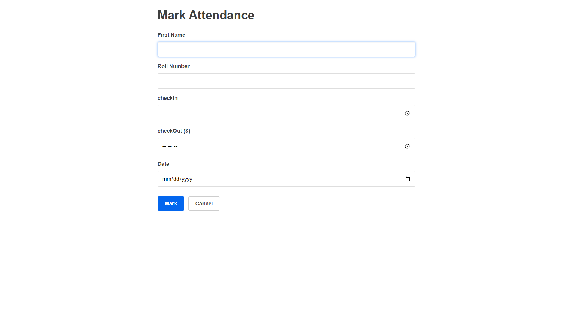Focus the checkOut time input

tap(269, 146)
